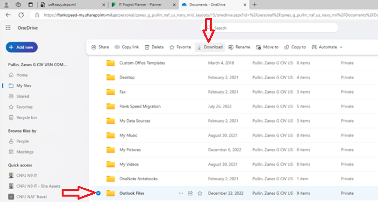Click the OneNote Notebooks folder icon

[110, 179]
